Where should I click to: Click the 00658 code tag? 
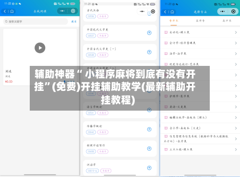click(91, 152)
